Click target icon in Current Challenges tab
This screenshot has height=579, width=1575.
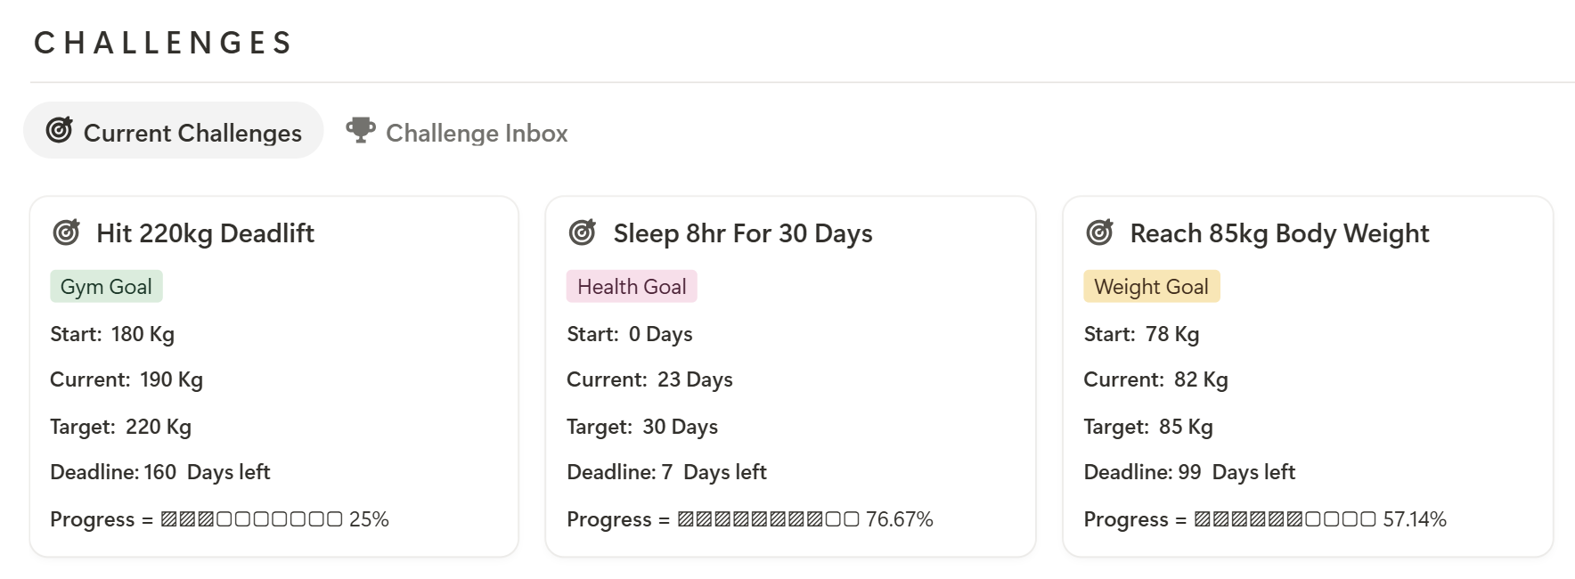[x=59, y=130]
